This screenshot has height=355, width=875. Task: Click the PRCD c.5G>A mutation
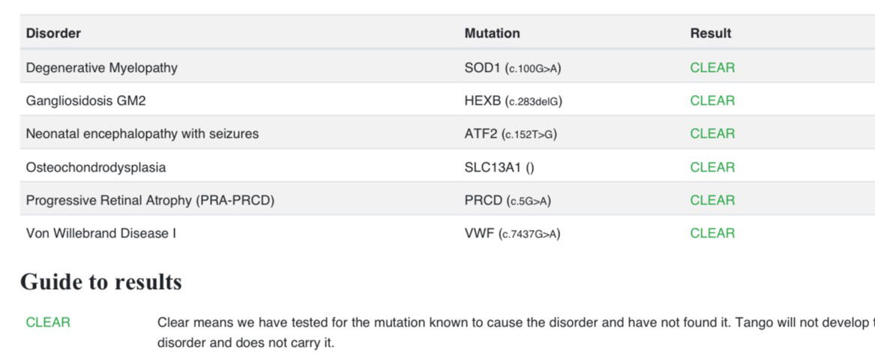[x=508, y=200]
